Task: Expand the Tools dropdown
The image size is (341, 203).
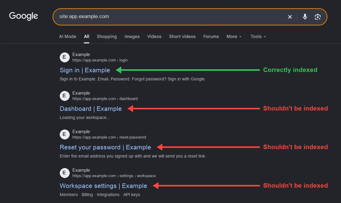Action: (x=258, y=36)
